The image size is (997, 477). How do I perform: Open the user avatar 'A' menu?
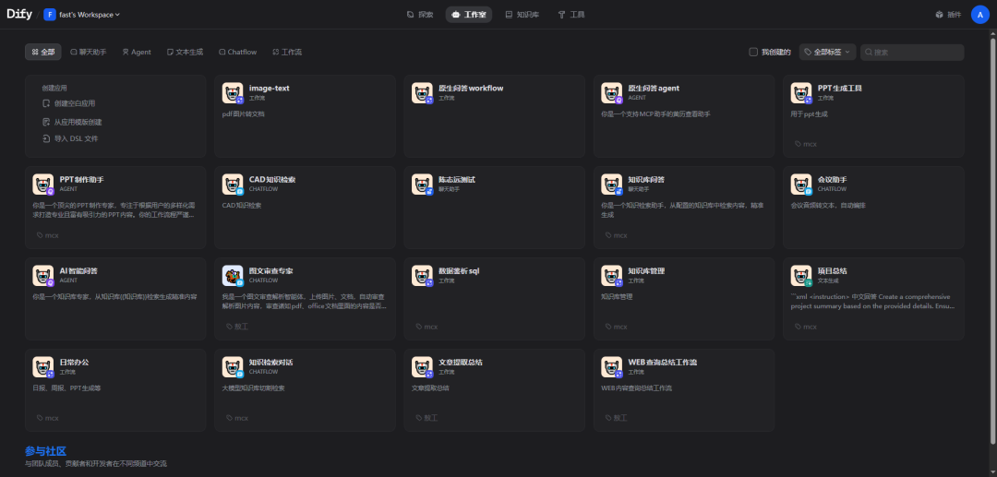[979, 15]
